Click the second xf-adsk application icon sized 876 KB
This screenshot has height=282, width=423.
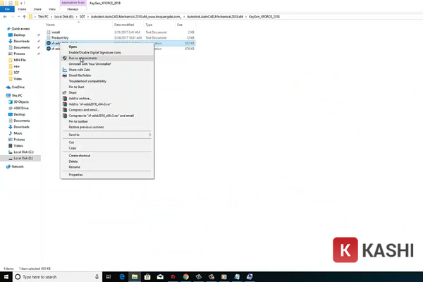coord(49,49)
